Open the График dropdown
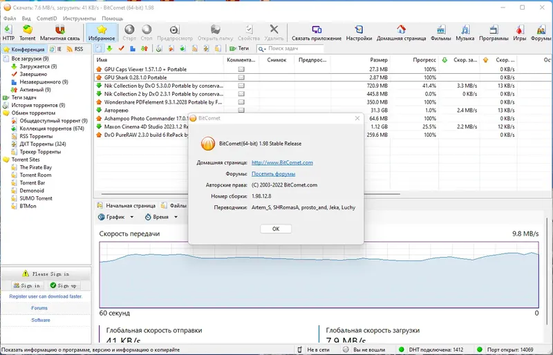 [x=116, y=217]
